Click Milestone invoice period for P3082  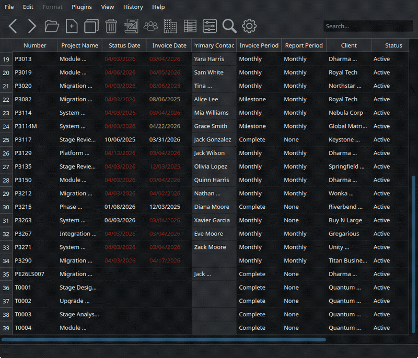(x=259, y=99)
